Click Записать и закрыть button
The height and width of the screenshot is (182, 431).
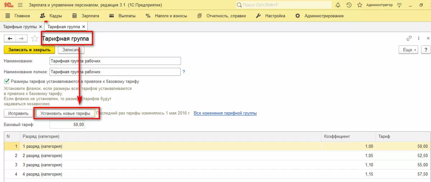pos(29,50)
